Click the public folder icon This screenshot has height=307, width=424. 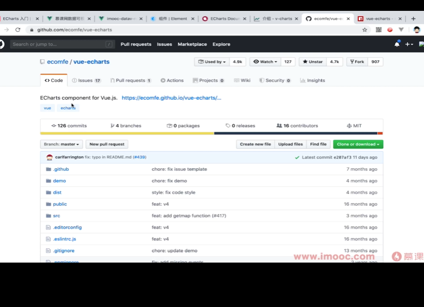tap(48, 204)
